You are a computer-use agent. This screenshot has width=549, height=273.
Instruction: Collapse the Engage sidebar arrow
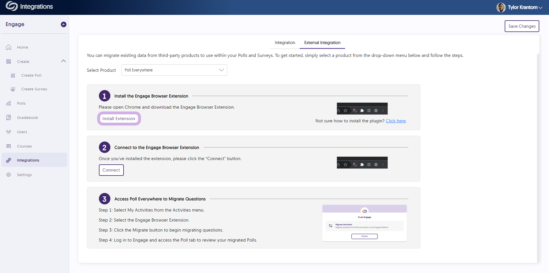pyautogui.click(x=63, y=25)
